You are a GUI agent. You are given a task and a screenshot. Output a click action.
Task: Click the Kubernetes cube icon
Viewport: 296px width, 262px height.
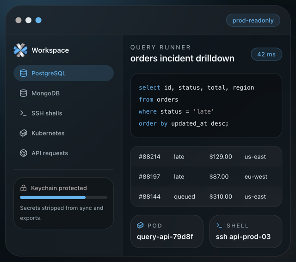pyautogui.click(x=24, y=133)
